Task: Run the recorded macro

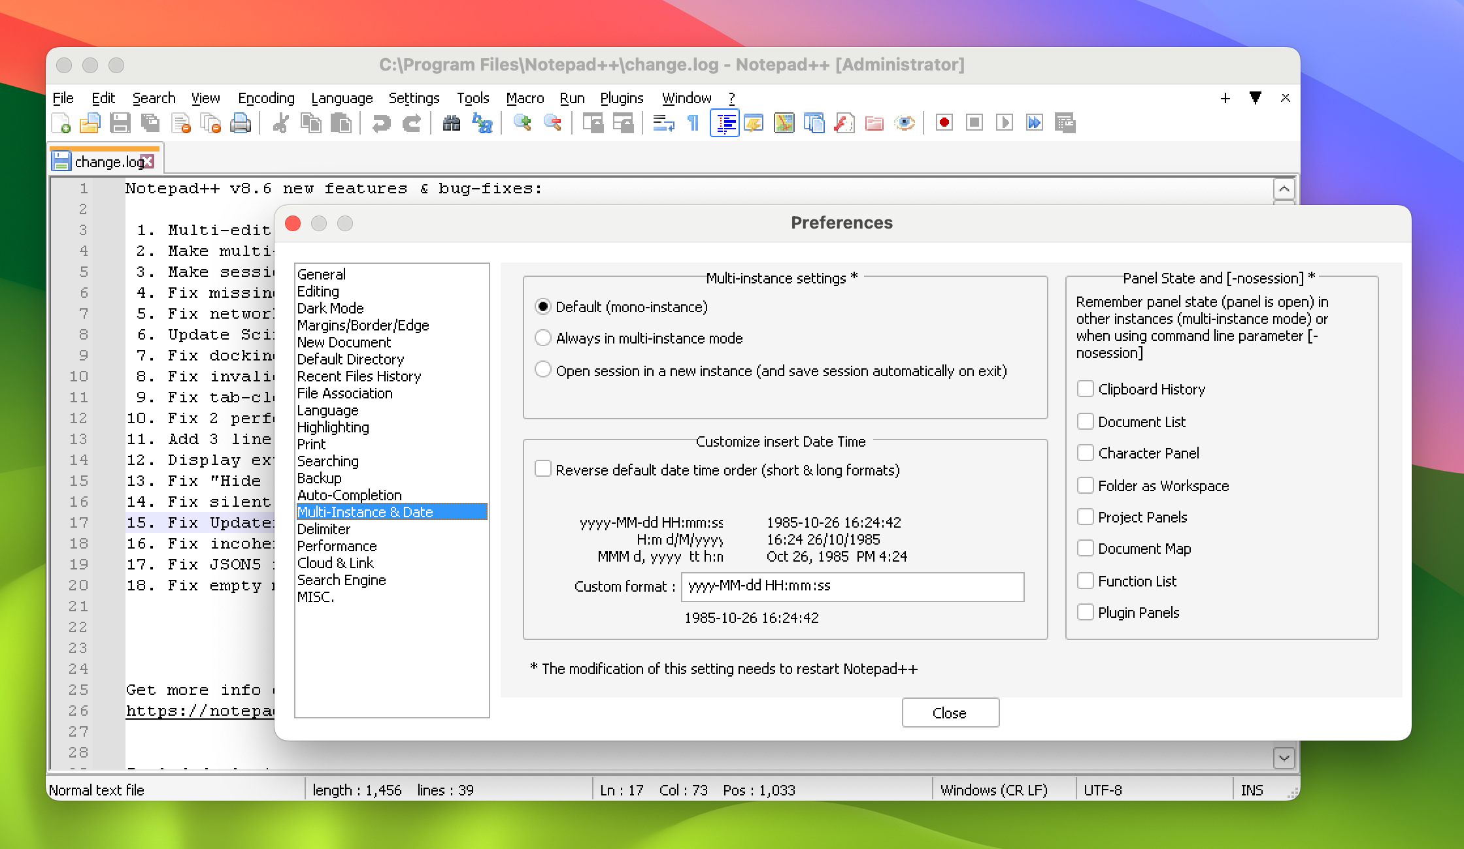Action: click(x=1005, y=123)
